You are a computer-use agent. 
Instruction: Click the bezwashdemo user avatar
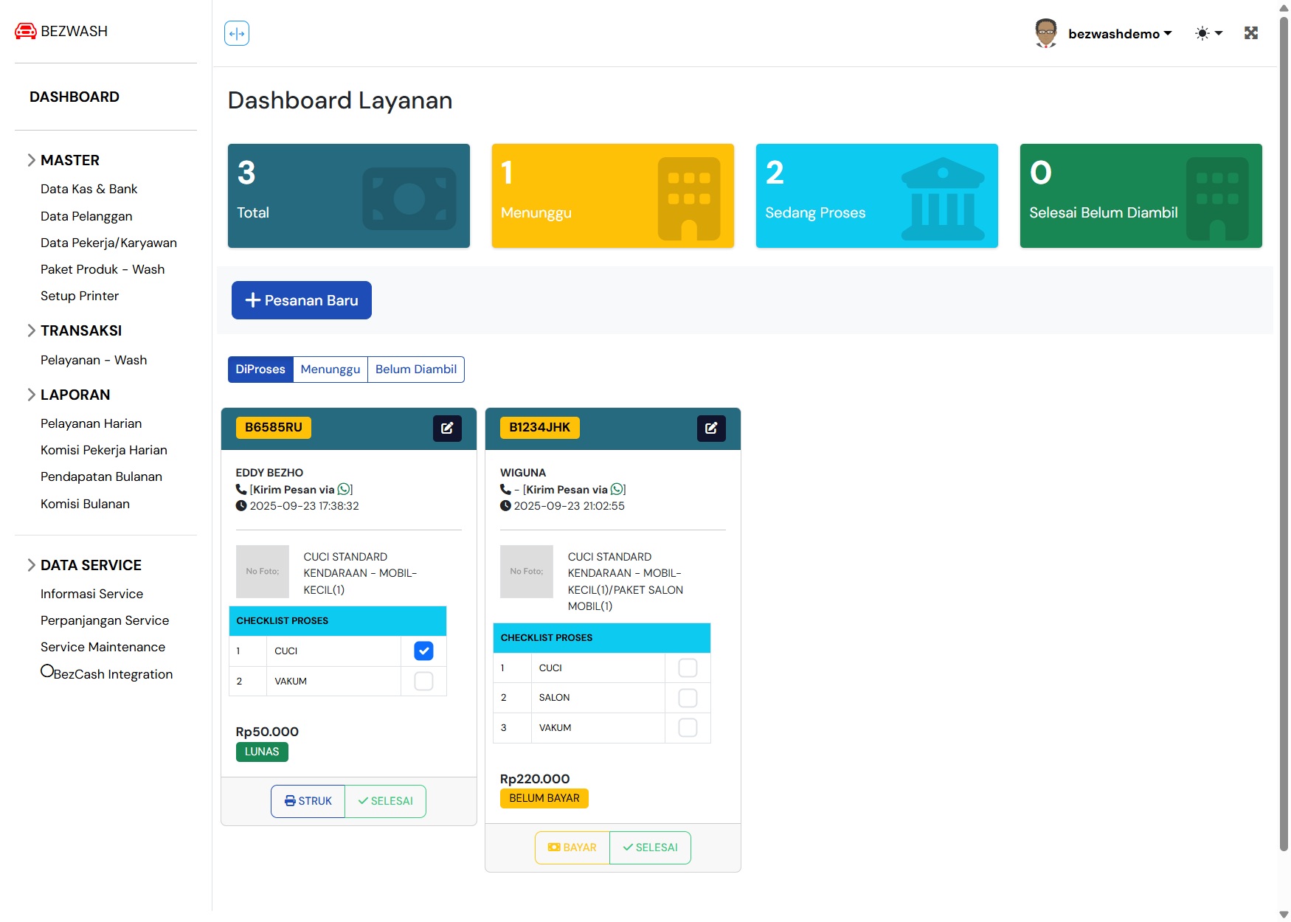point(1045,33)
